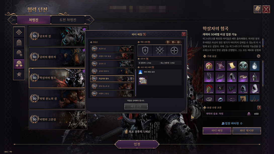Select 핏빛 분노의 섬 in matching list
The width and height of the screenshot is (274, 154).
click(112, 86)
